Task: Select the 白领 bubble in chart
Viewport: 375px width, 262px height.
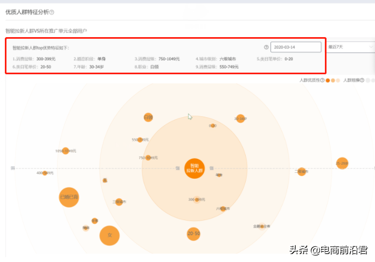Action: [148, 117]
